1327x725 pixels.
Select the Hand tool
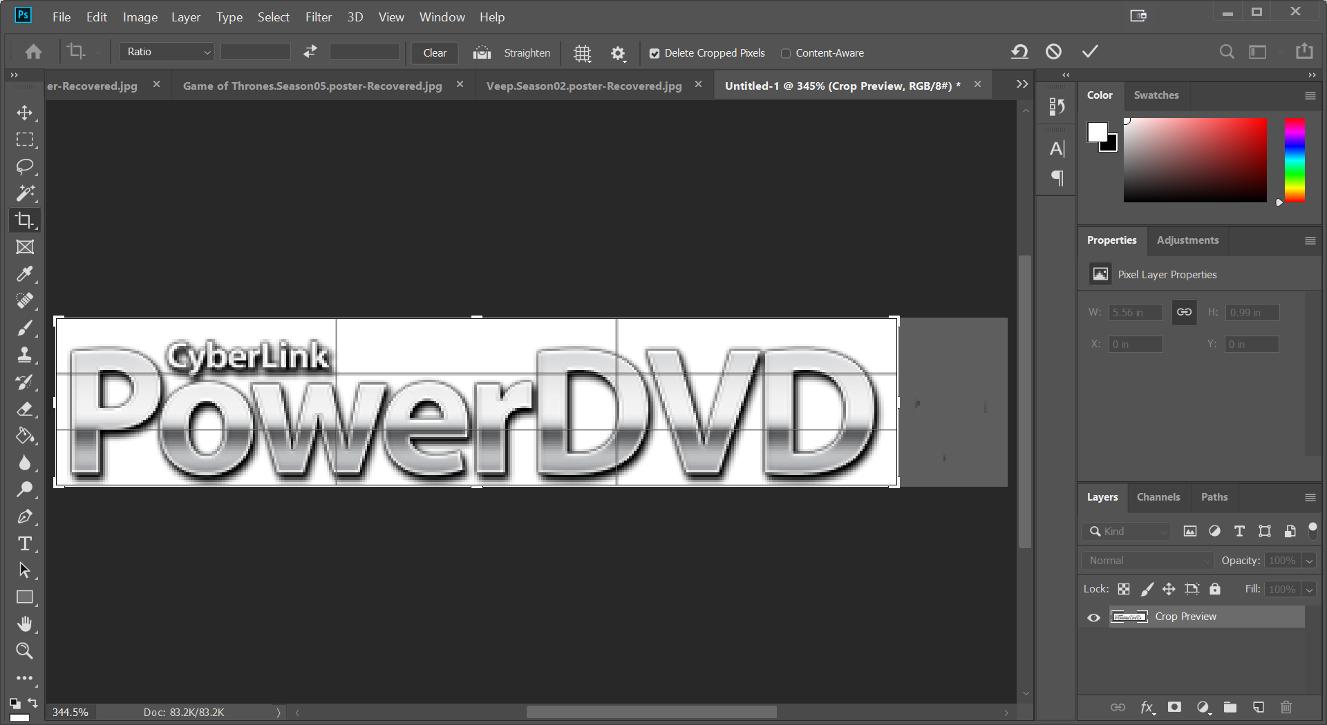coord(25,624)
